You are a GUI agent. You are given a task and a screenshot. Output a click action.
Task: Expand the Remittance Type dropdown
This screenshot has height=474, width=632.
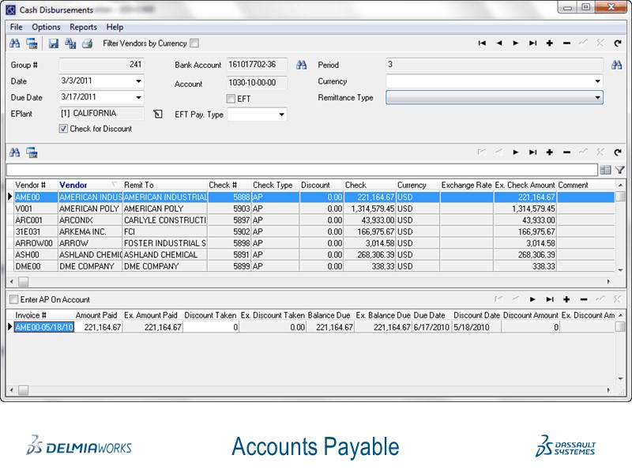(x=597, y=98)
